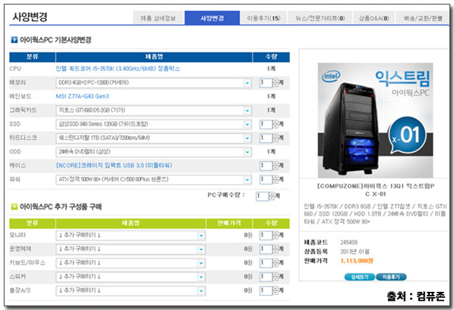Click the SSD quantity input field
Image resolution: width=454 pixels, height=310 pixels.
pyautogui.click(x=266, y=124)
